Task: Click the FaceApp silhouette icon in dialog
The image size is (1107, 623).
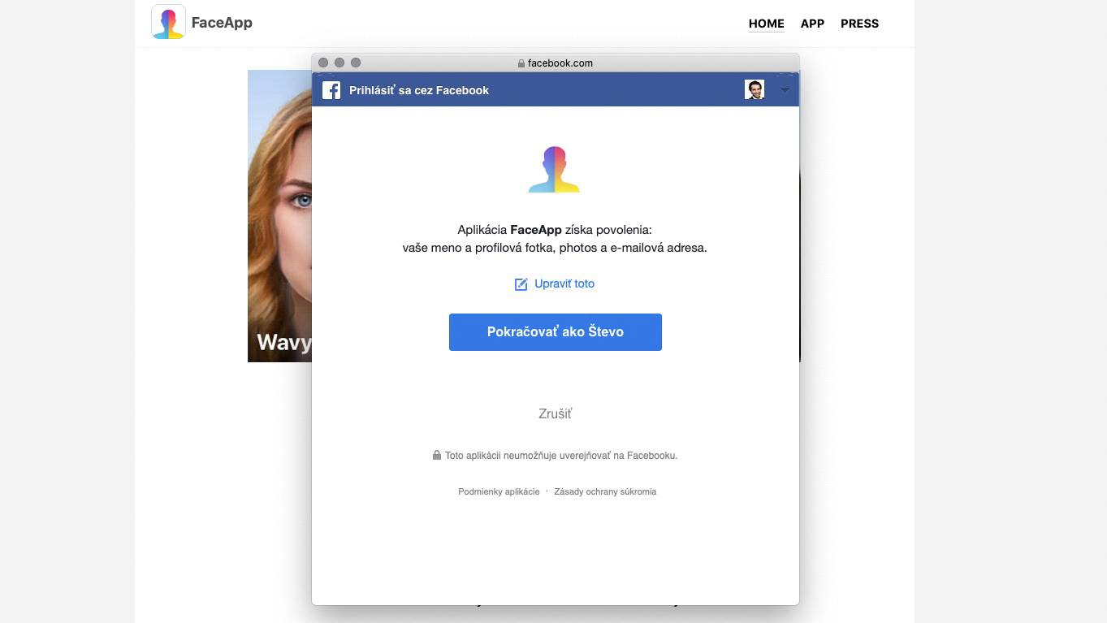Action: coord(555,169)
